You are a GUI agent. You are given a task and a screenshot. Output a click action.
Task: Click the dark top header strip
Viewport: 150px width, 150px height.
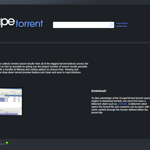(75, 2)
